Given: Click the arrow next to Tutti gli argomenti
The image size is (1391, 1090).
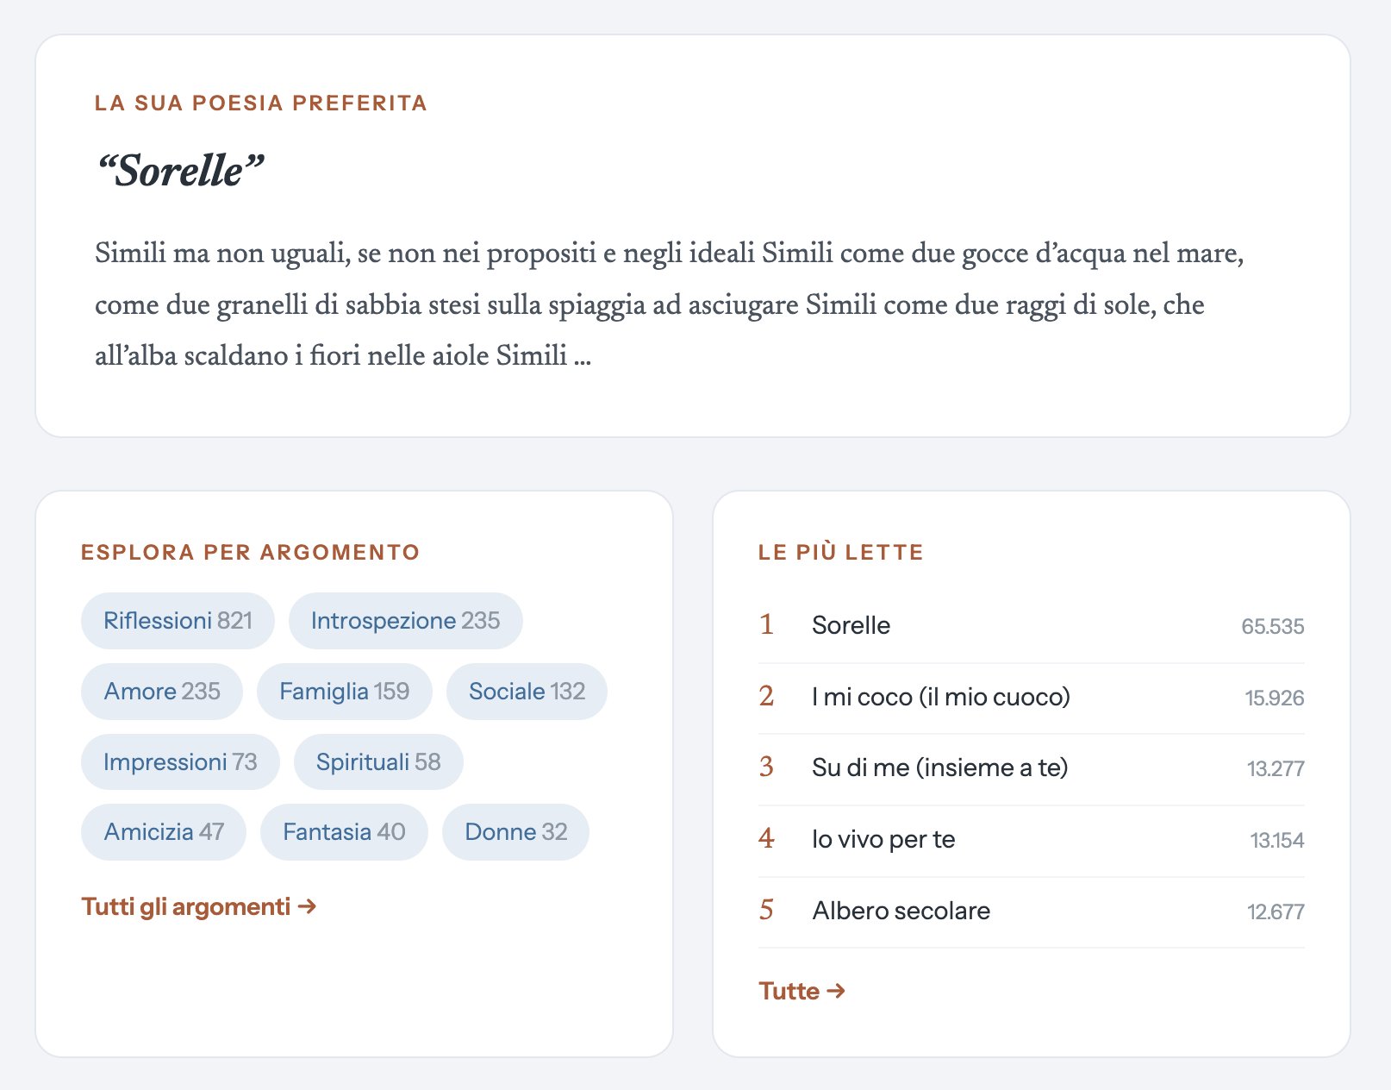Looking at the screenshot, I should pyautogui.click(x=307, y=907).
